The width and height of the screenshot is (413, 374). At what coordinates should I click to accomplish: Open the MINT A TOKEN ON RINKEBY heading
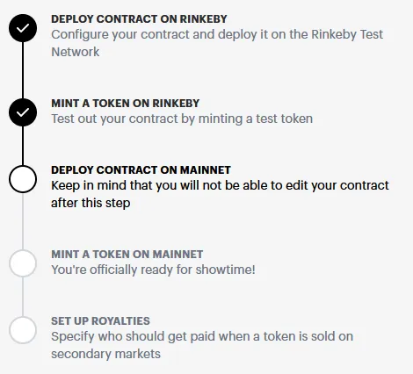click(x=126, y=104)
